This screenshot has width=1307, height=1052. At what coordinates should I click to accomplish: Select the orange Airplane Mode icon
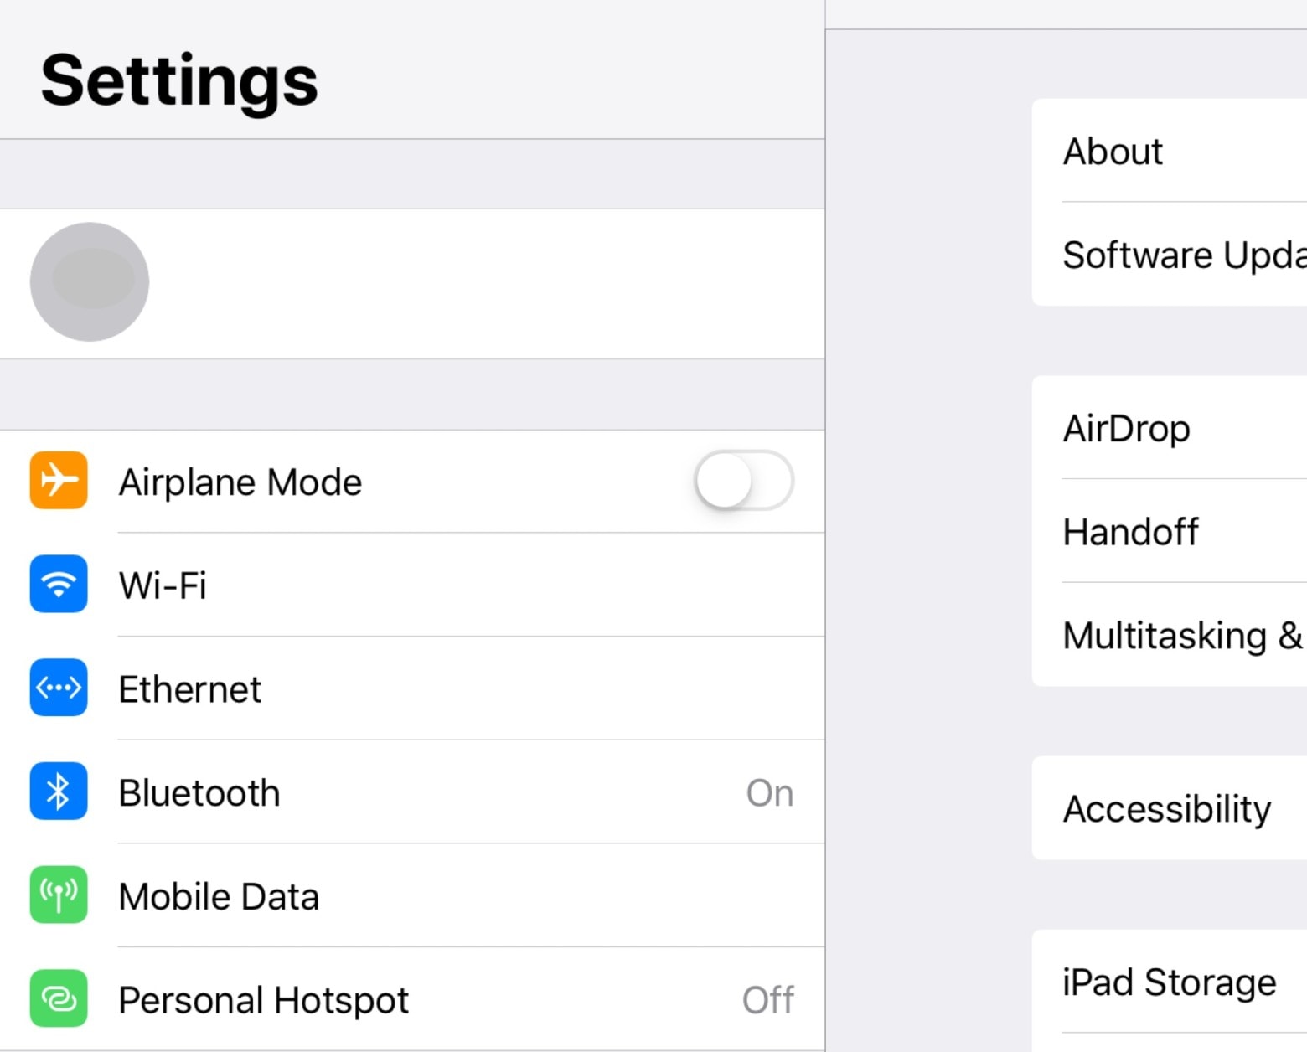(58, 481)
